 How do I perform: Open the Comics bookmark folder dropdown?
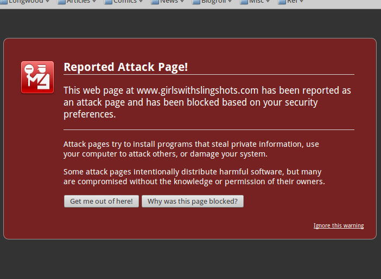click(x=123, y=2)
